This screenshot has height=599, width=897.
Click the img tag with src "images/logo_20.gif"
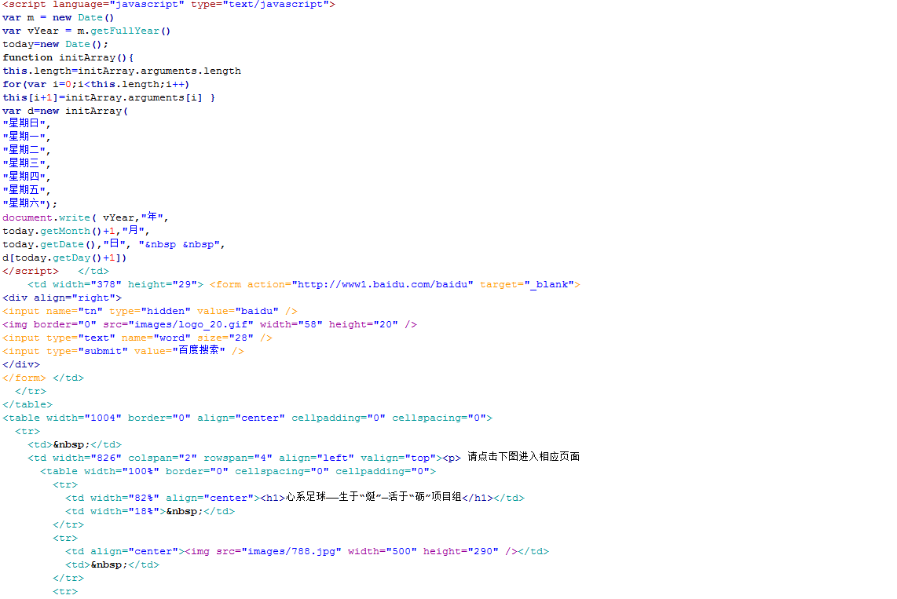tap(210, 325)
